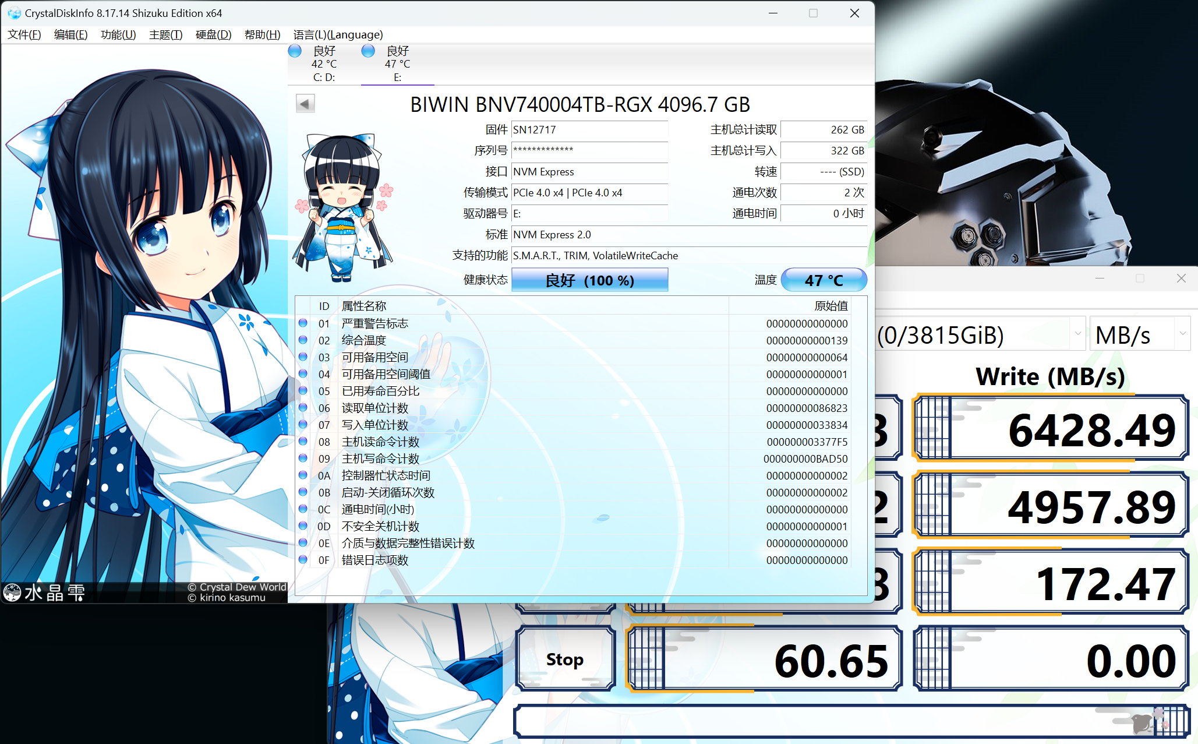Select the C: D: drive status orb
The height and width of the screenshot is (744, 1198).
295,51
